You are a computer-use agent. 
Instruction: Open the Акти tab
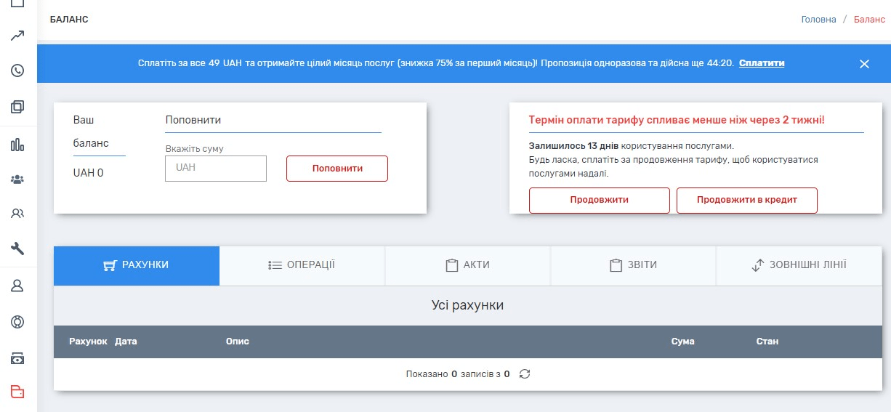click(467, 265)
